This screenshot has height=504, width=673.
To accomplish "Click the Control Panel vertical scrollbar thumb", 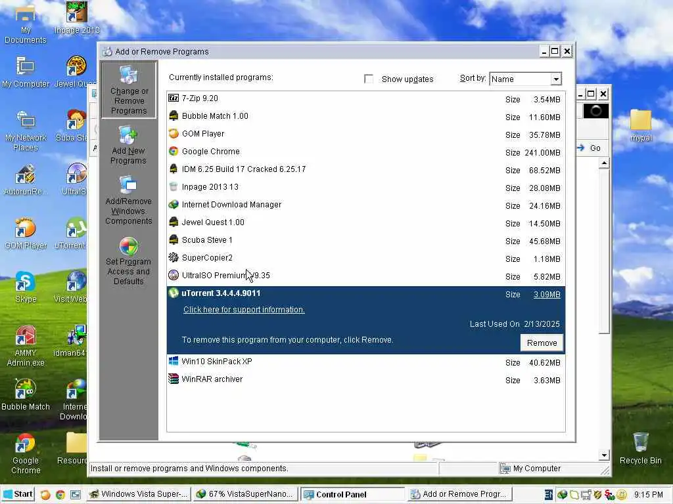I will (x=605, y=251).
